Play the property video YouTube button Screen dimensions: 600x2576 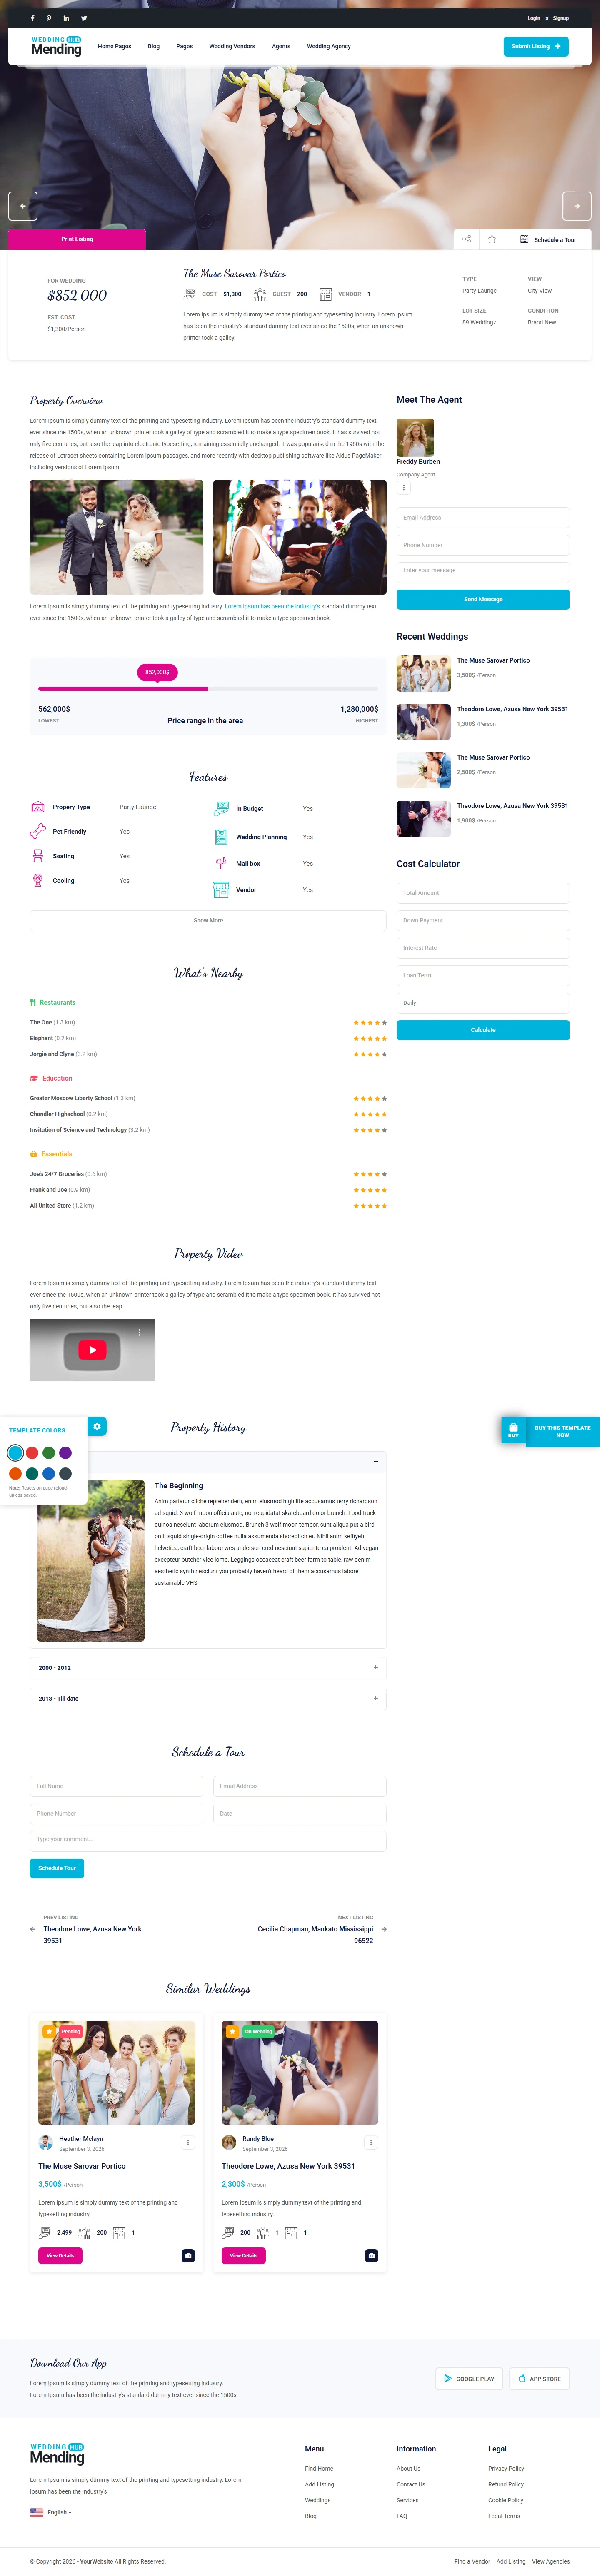(92, 1350)
